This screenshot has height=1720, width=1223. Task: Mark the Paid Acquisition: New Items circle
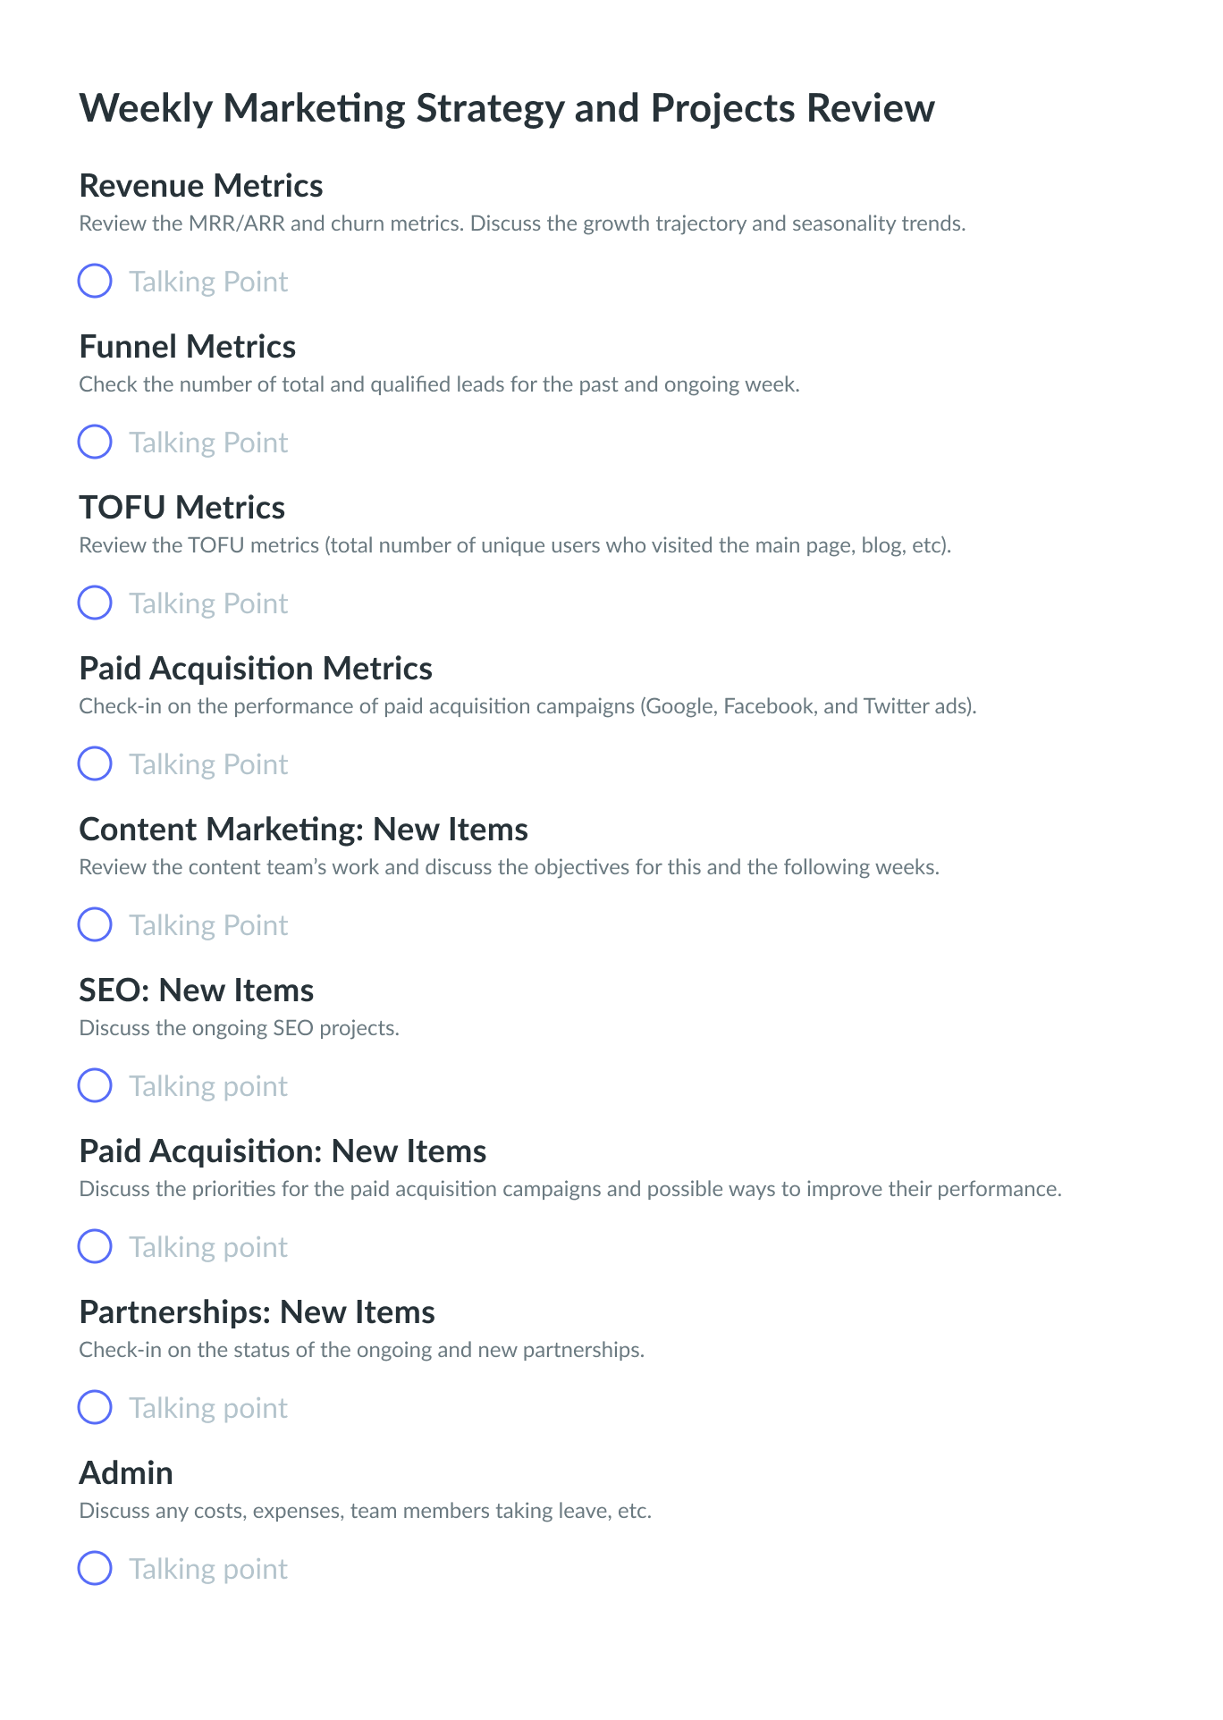tap(95, 1246)
